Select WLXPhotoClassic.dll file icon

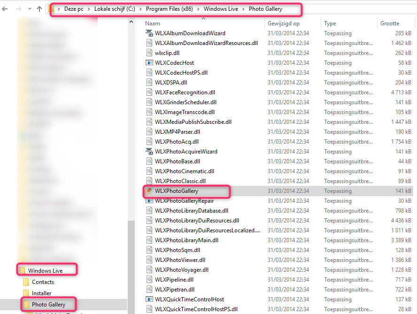tap(149, 181)
